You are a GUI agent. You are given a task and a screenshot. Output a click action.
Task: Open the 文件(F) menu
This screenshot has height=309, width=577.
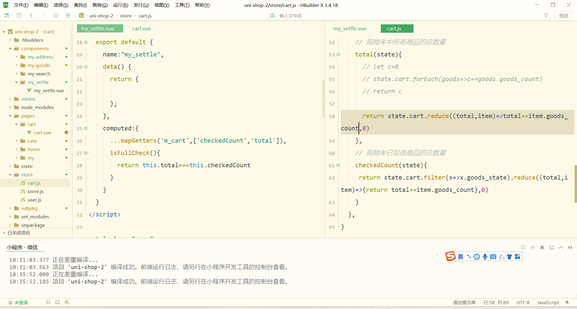tap(21, 5)
